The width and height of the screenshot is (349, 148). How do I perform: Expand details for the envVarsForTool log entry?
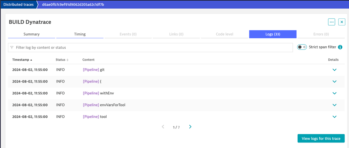click(334, 105)
